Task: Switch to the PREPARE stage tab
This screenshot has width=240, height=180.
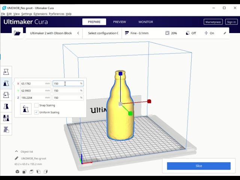Action: click(x=94, y=22)
